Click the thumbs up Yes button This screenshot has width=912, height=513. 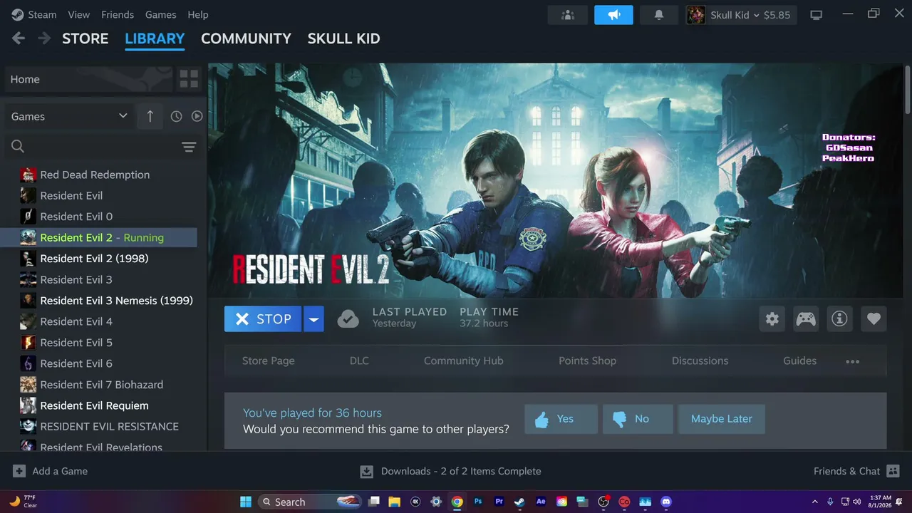[x=561, y=419]
